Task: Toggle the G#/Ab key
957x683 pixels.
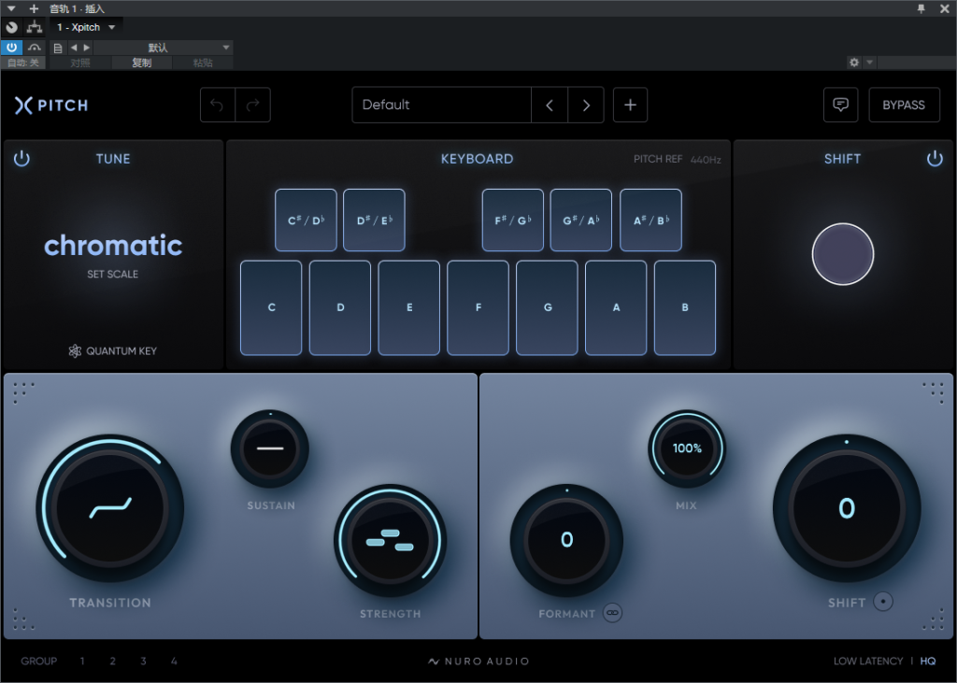Action: point(581,221)
